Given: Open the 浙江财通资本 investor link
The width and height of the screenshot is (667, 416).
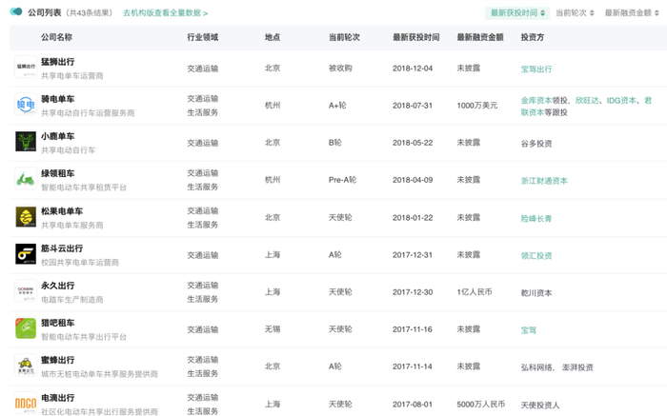Looking at the screenshot, I should coord(544,180).
